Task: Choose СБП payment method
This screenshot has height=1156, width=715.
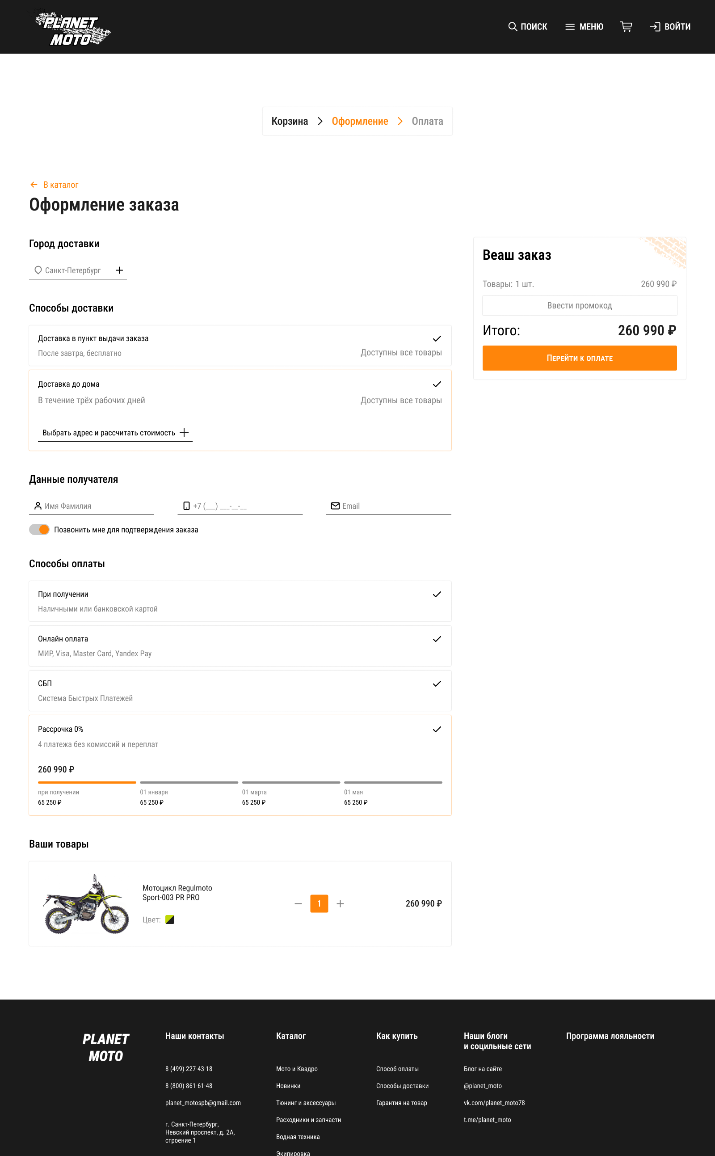Action: tap(240, 690)
